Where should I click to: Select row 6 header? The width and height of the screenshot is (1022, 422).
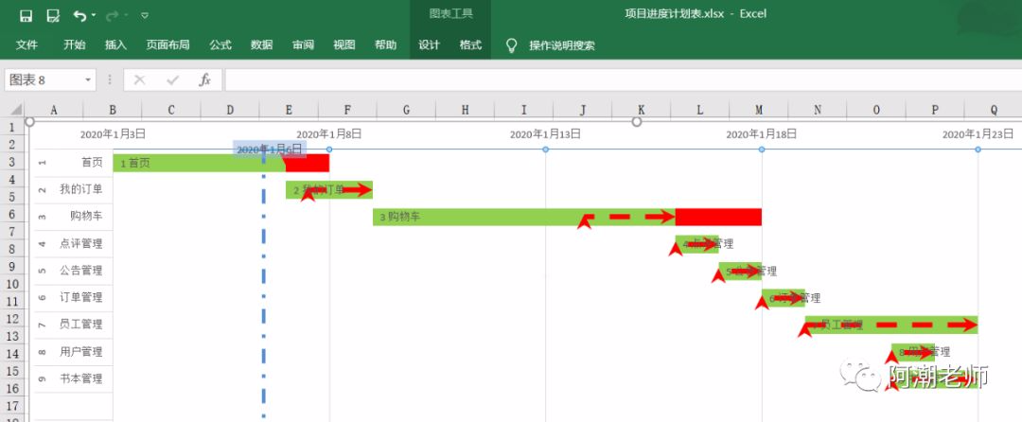tap(12, 214)
